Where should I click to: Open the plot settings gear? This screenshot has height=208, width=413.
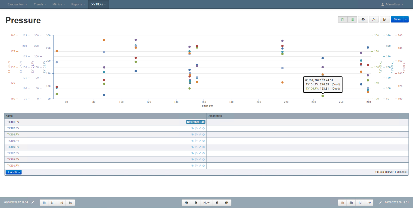tap(363, 19)
